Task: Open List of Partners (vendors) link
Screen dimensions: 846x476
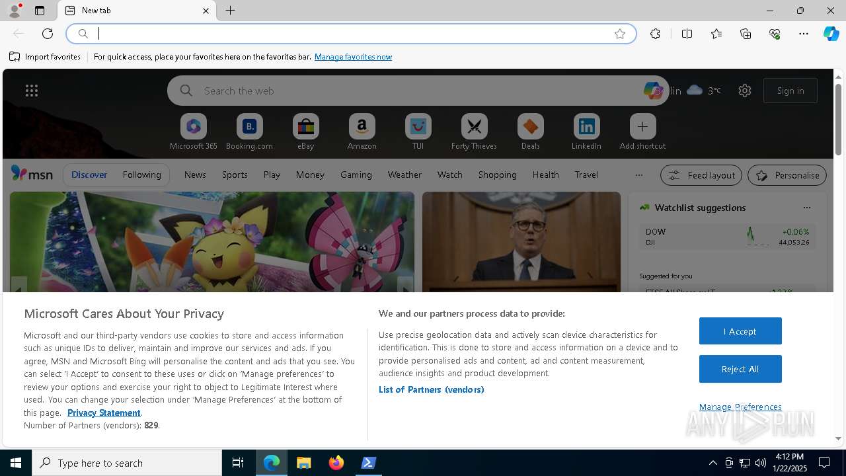Action: [x=431, y=389]
